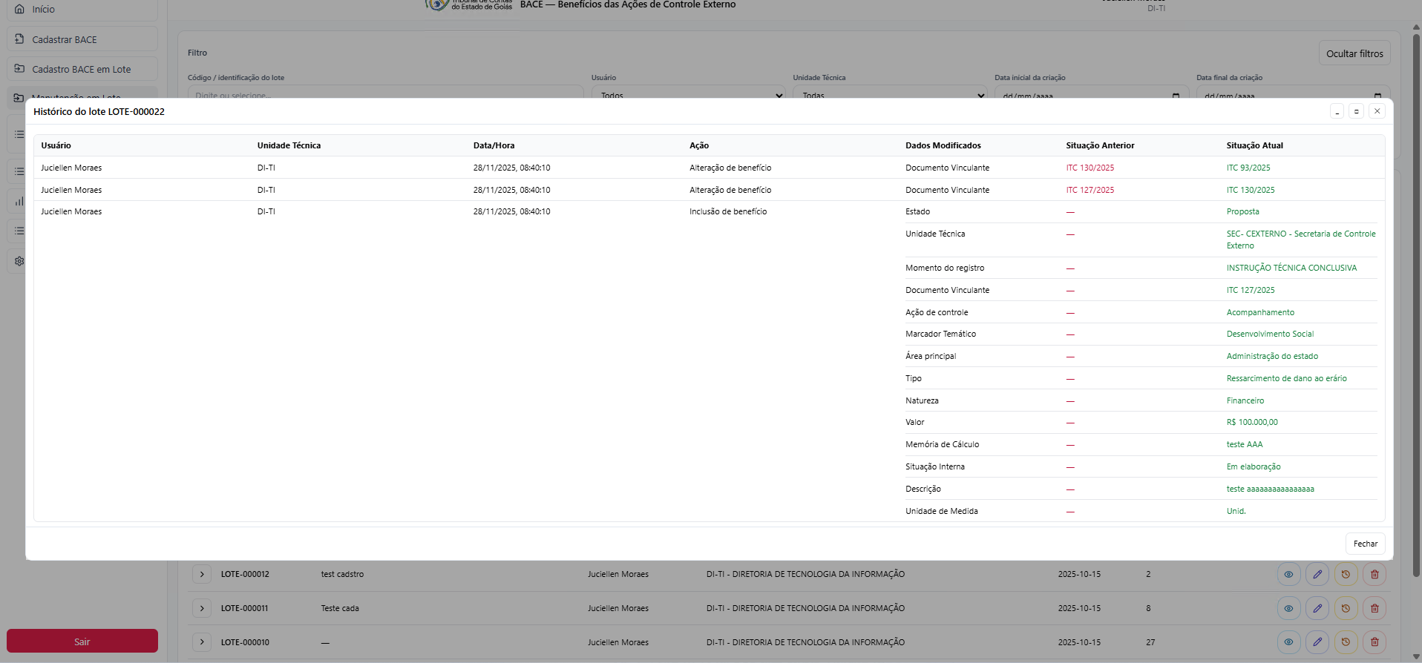
Task: Click the bar chart icon in sidebar
Action: click(x=19, y=201)
